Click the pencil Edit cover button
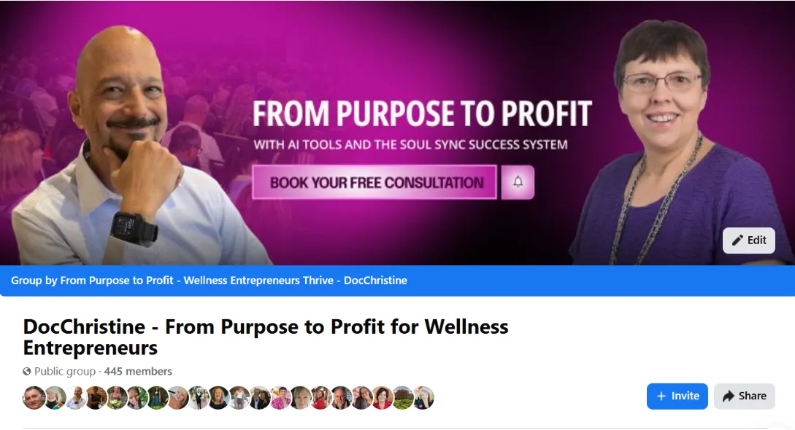795x430 pixels. (748, 241)
